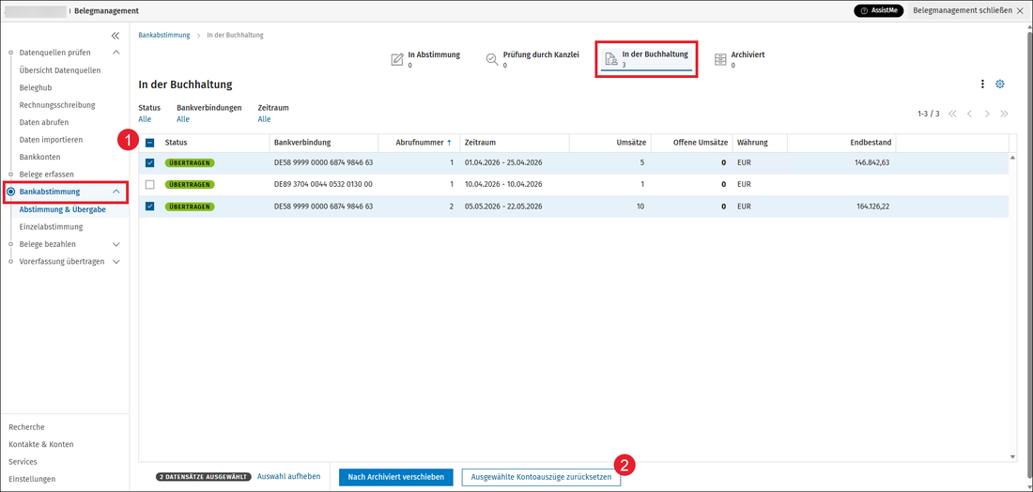Sort by Abrufnummer column header
Viewport: 1033px width, 492px height.
[419, 143]
